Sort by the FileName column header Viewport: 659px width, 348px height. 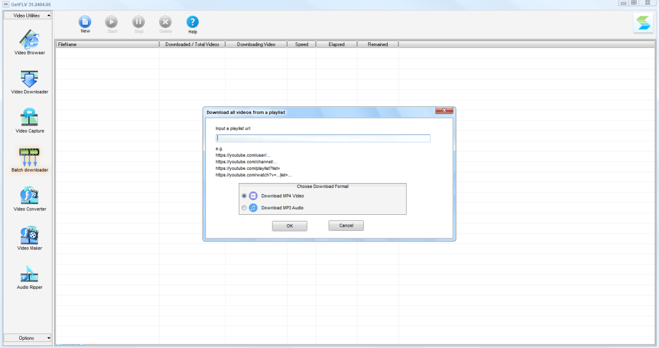[107, 44]
